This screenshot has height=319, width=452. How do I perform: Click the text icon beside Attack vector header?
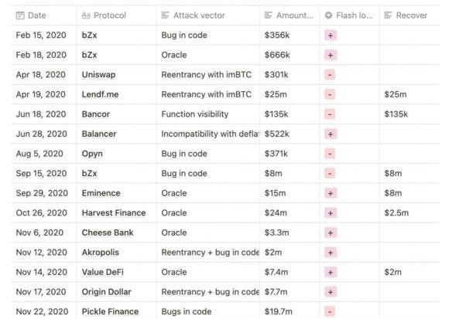coord(165,15)
